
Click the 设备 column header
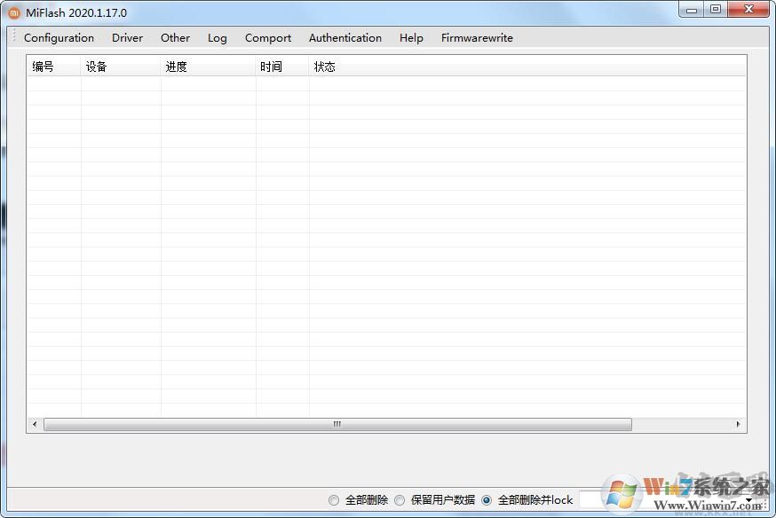tap(96, 66)
